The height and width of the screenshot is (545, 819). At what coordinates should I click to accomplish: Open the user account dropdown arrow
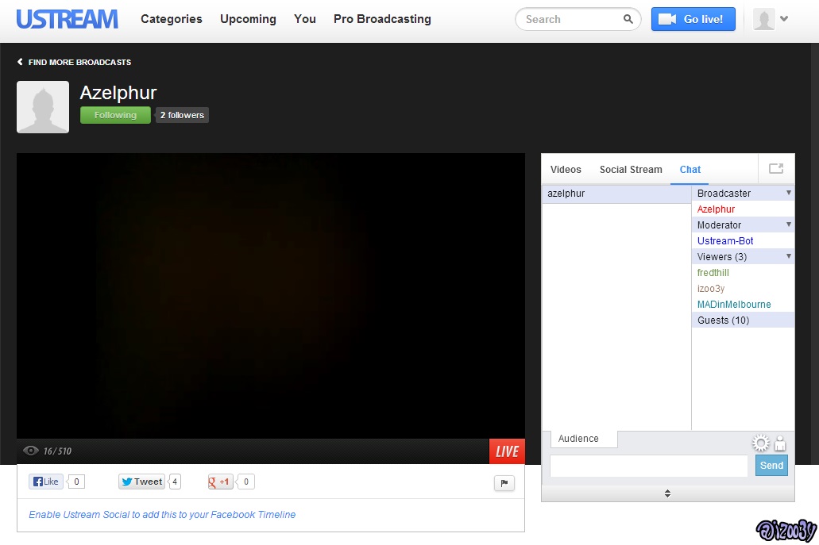pos(785,19)
